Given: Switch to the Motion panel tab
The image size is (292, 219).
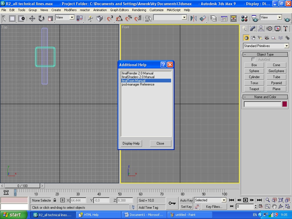Looking at the screenshot, I should tap(269, 29).
